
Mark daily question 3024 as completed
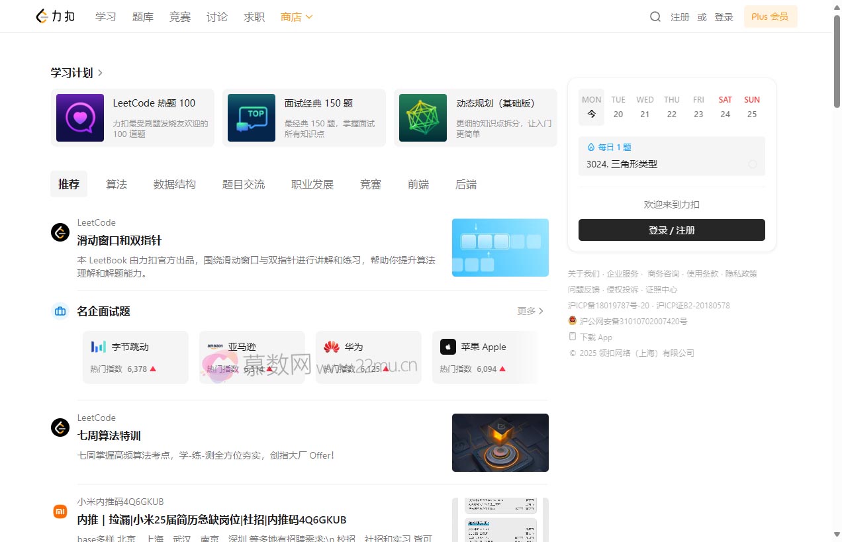[753, 164]
